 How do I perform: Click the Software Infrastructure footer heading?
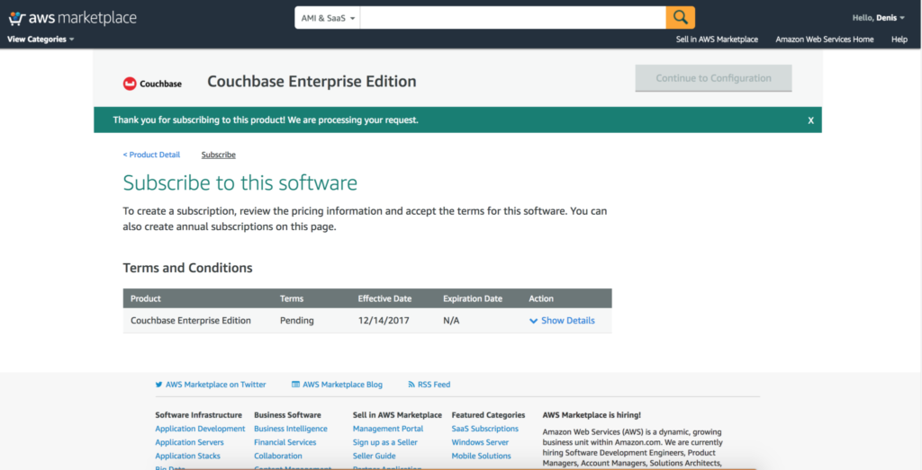point(198,415)
